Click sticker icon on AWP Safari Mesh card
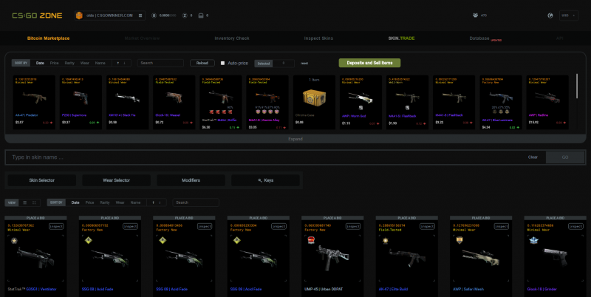The height and width of the screenshot is (297, 591). tap(460, 240)
